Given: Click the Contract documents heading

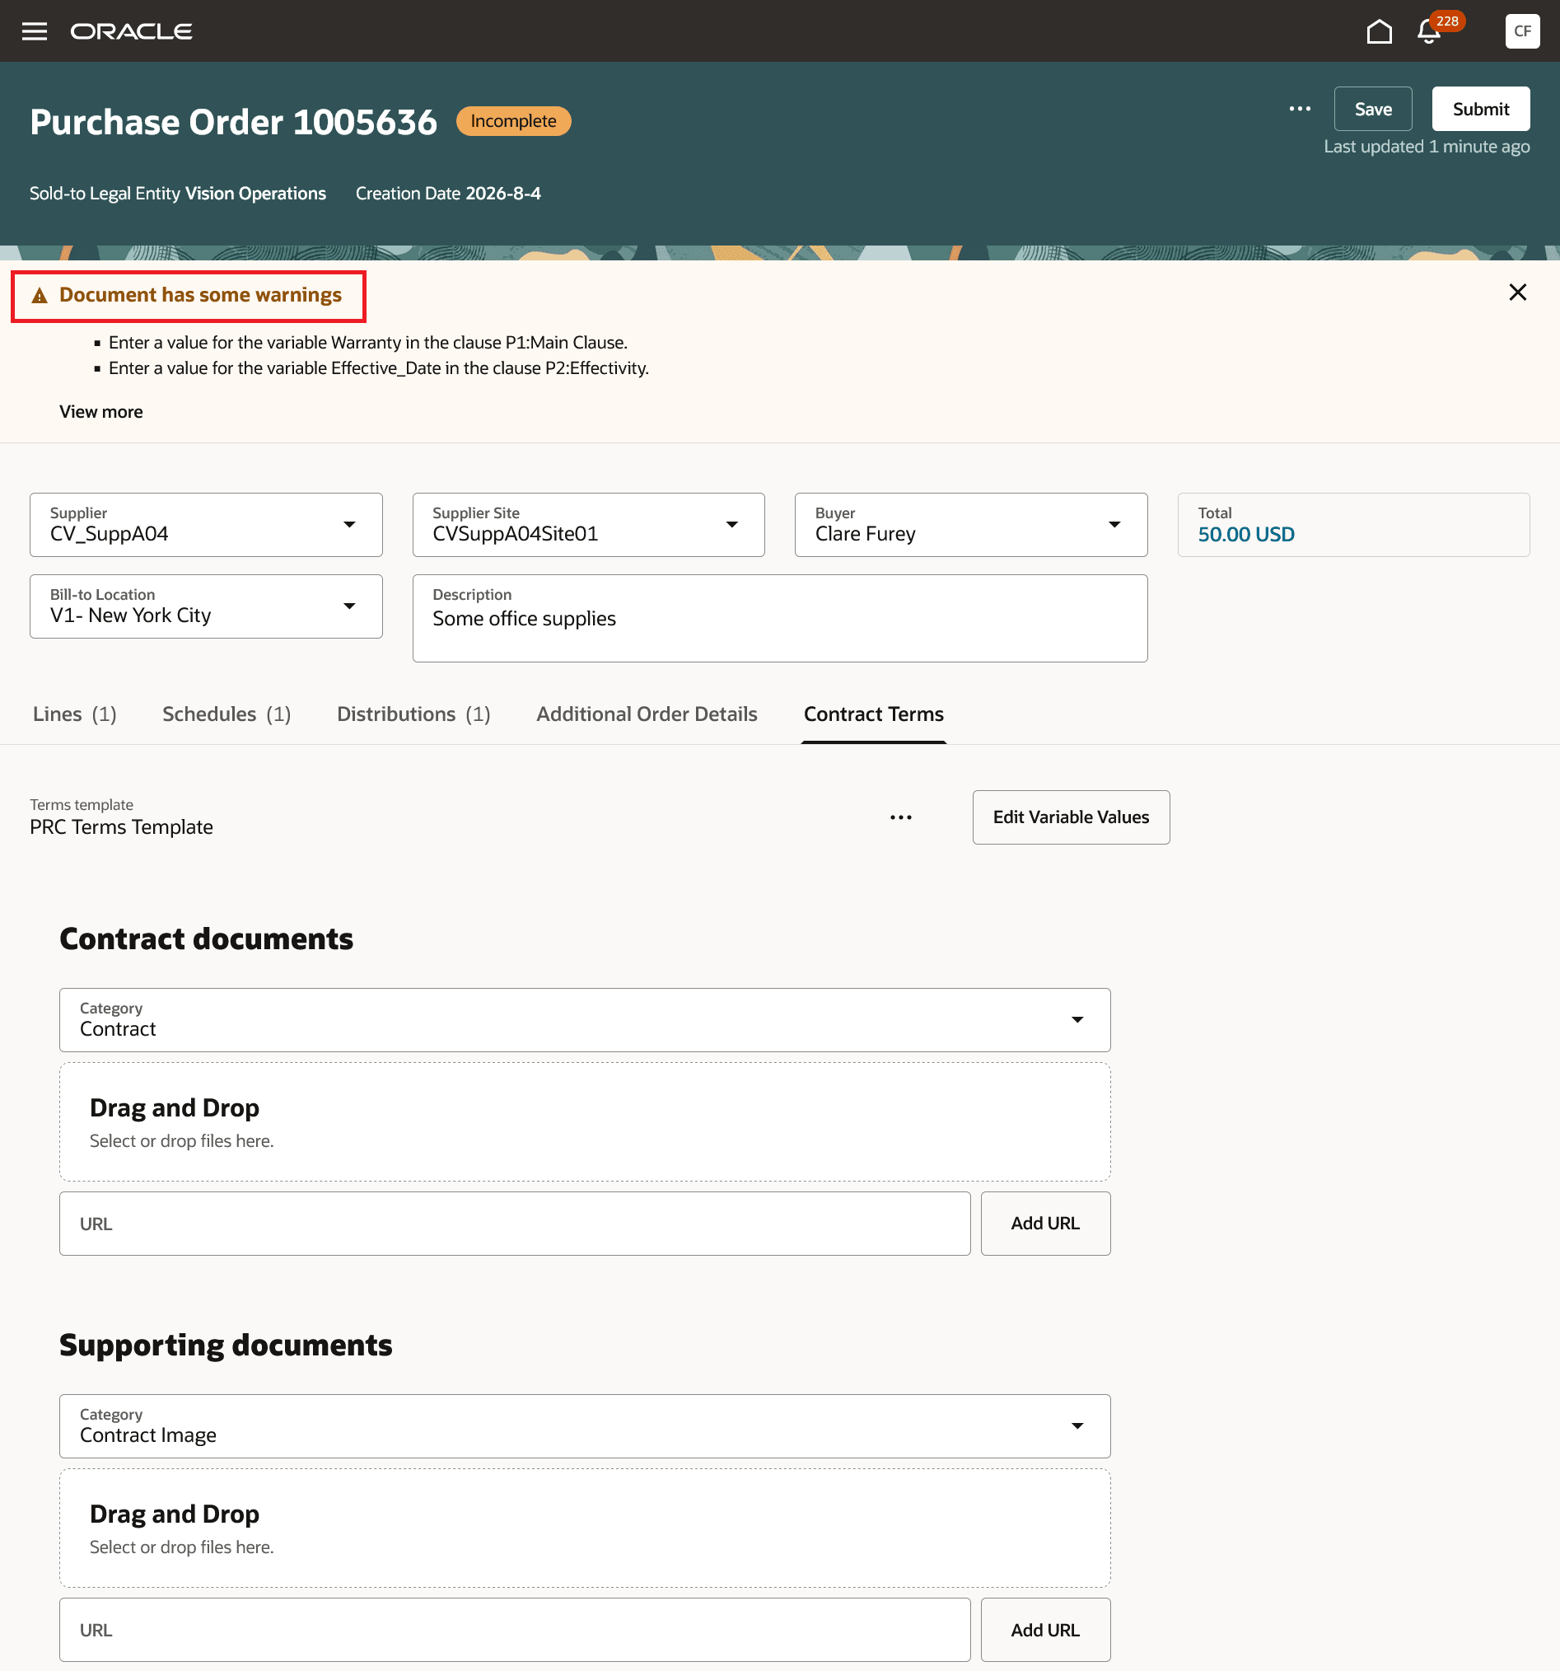Looking at the screenshot, I should 207,938.
